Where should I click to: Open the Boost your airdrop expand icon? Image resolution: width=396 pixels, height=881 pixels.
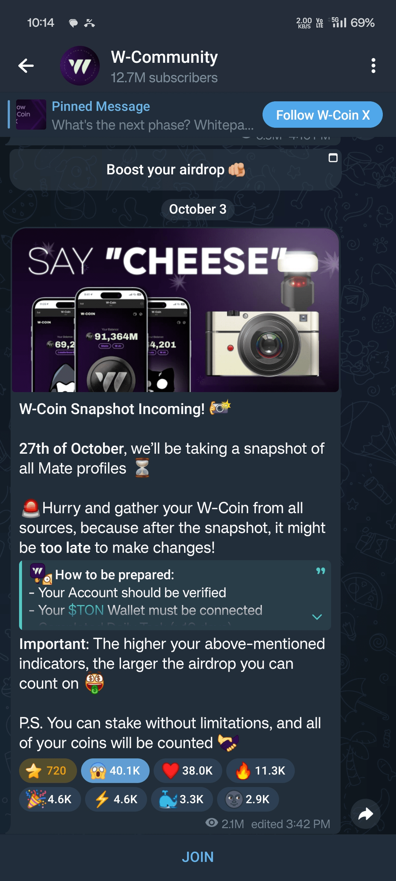(333, 158)
